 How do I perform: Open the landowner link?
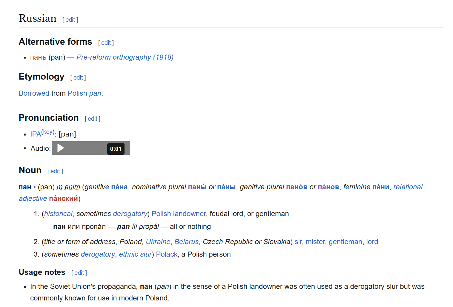tap(189, 214)
